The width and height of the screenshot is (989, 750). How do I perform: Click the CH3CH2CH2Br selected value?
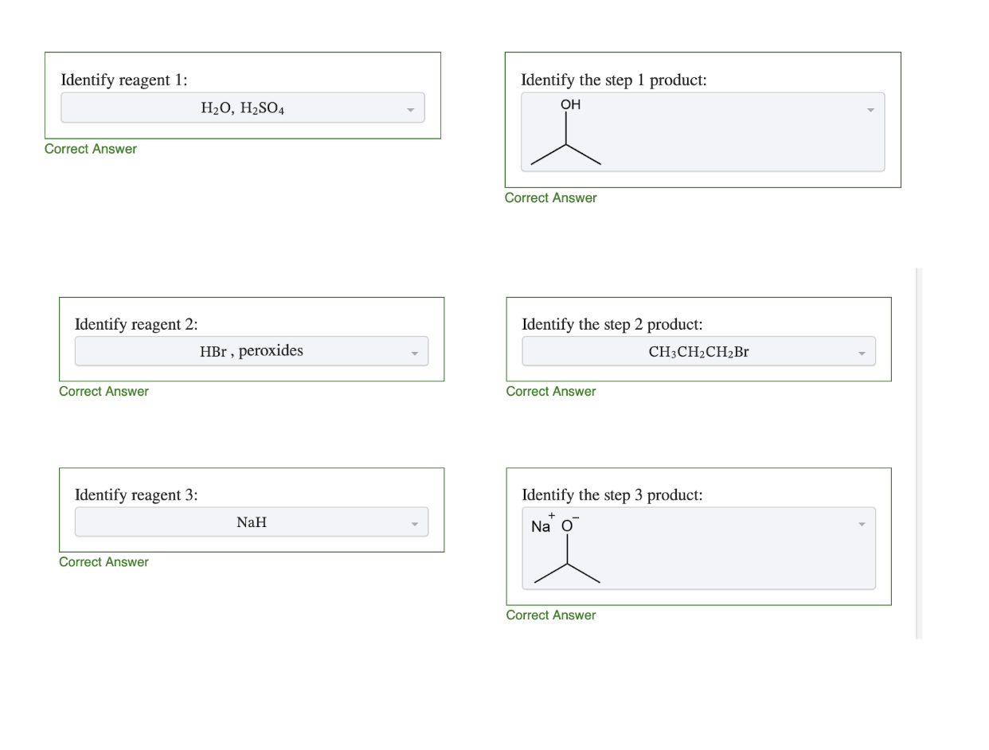[698, 352]
